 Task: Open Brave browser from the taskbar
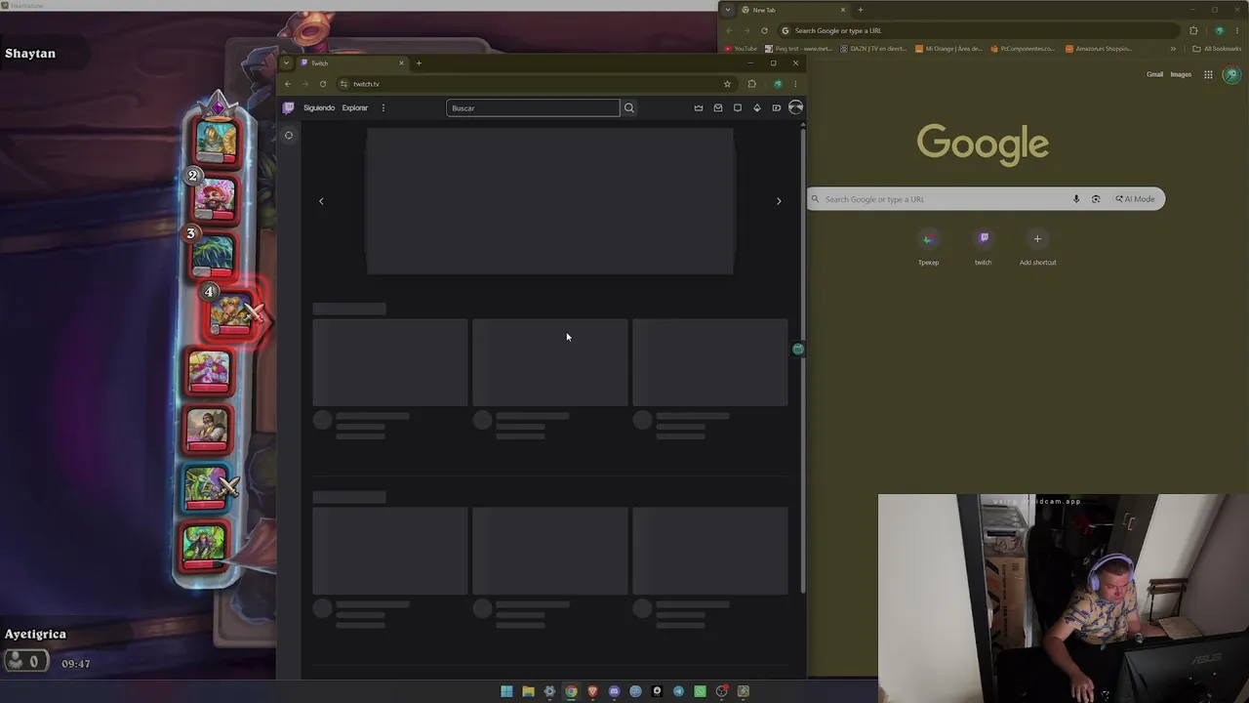(592, 691)
